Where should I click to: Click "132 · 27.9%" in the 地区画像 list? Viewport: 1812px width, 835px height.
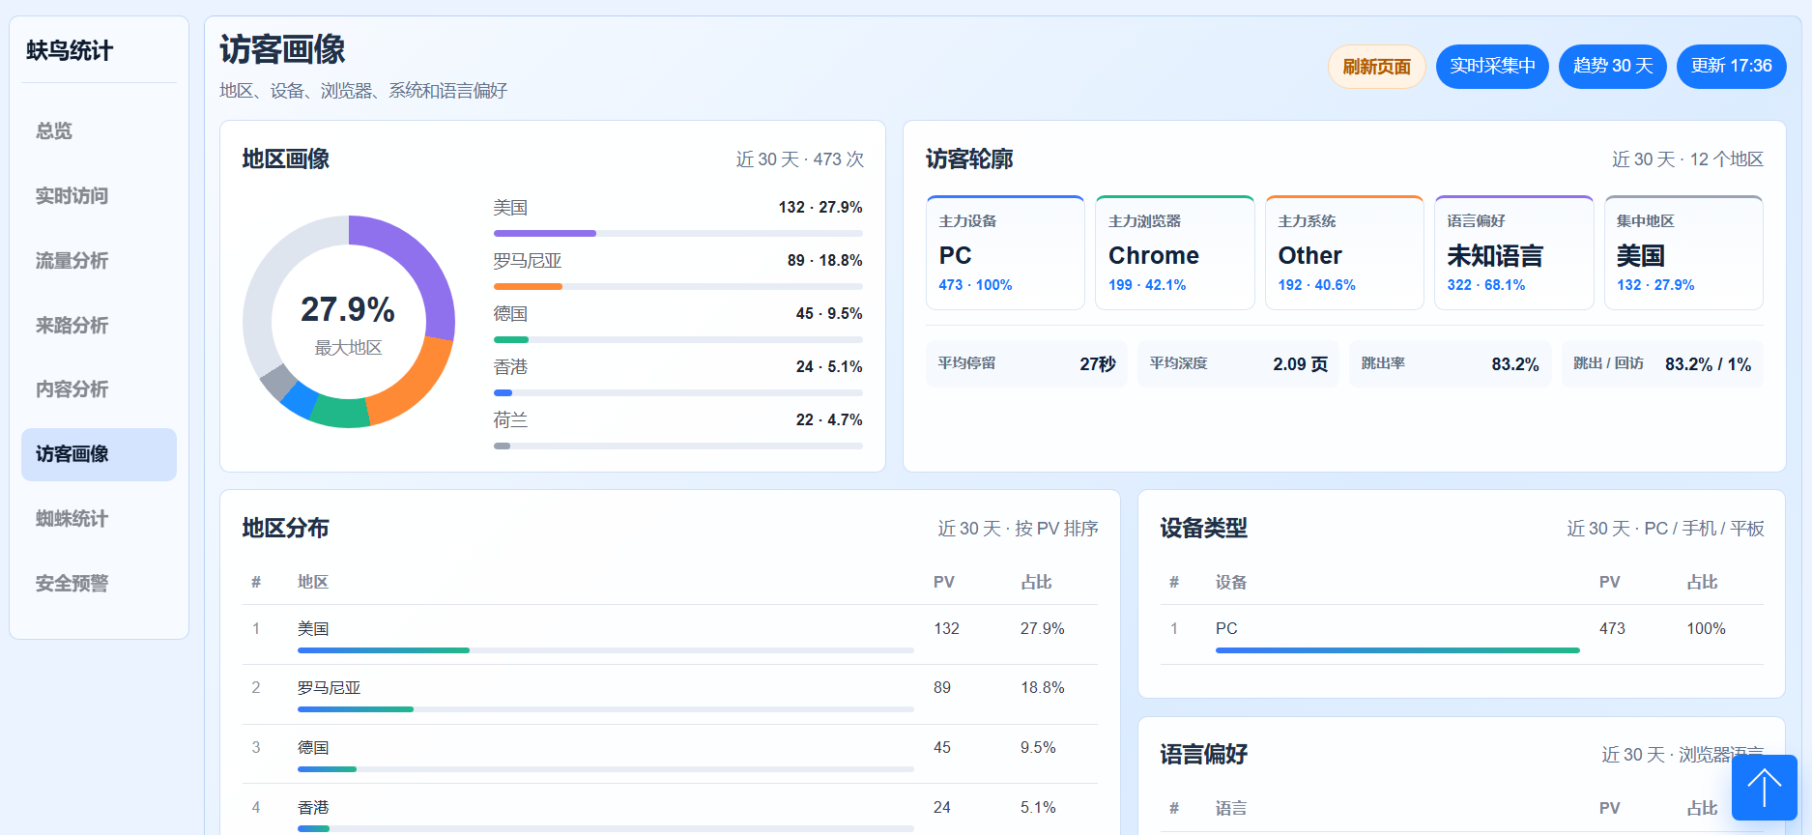pos(820,208)
